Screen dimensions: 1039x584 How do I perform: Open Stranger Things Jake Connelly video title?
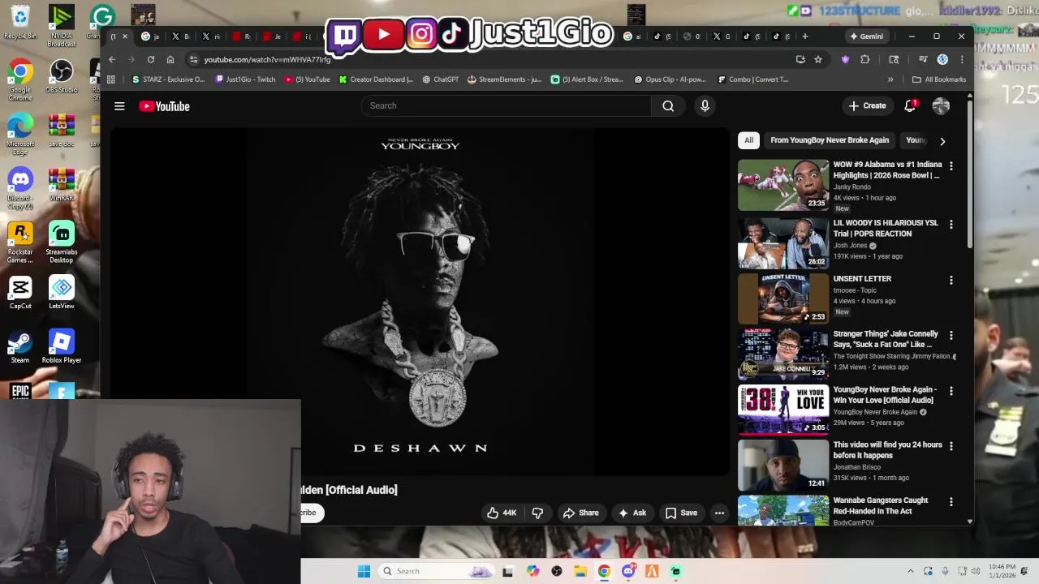pos(886,339)
